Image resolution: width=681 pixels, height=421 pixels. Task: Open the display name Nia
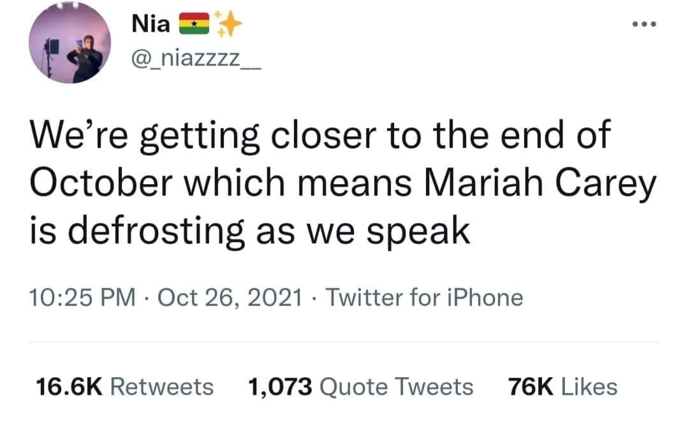pyautogui.click(x=150, y=25)
